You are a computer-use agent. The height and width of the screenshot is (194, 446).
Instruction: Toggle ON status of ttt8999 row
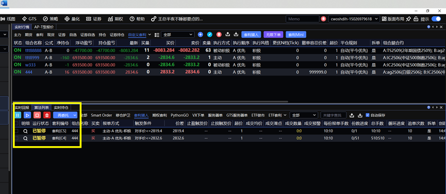pyautogui.click(x=18, y=57)
